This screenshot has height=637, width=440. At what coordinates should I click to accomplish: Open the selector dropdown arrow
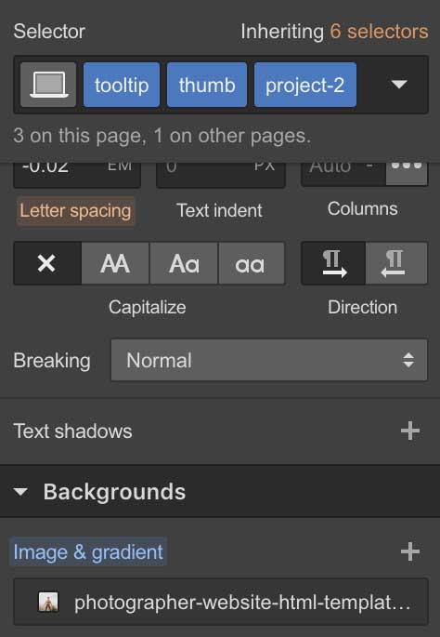pos(399,84)
